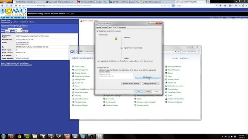
Task: Click the Book number input field
Action: point(7,31)
